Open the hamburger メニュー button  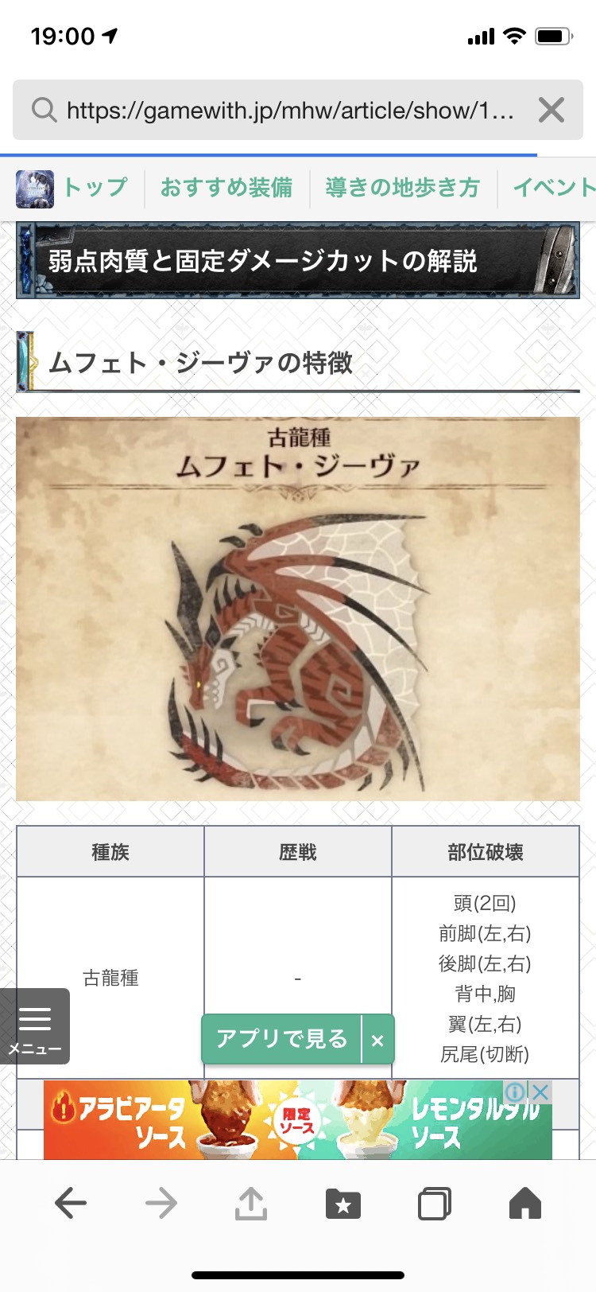tap(35, 1026)
